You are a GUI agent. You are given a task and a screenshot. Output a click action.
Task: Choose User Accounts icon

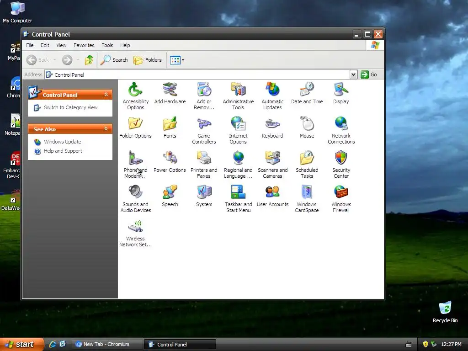pos(272,196)
